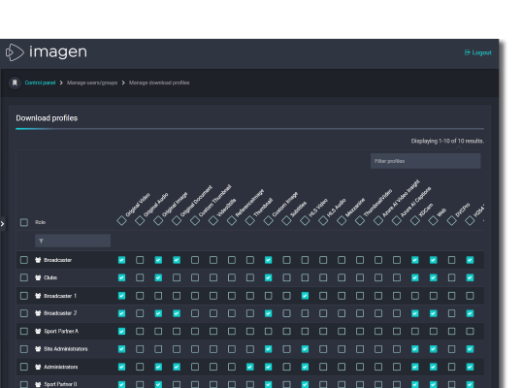Screen dimensions: 522x388
Task: Open the Control panel breadcrumb link
Action: pyautogui.click(x=40, y=82)
